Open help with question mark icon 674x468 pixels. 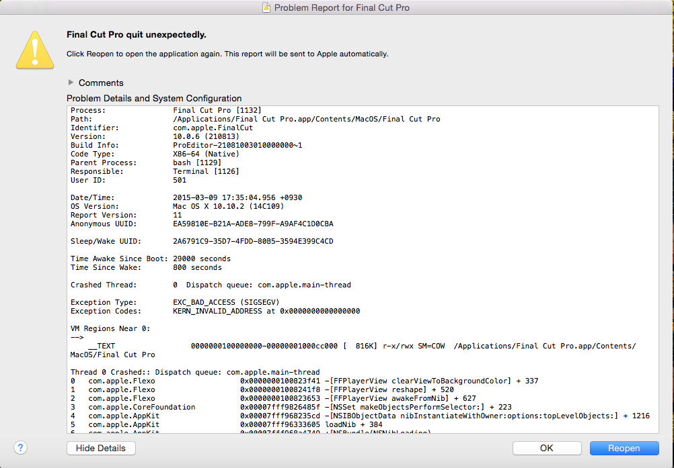coord(21,447)
